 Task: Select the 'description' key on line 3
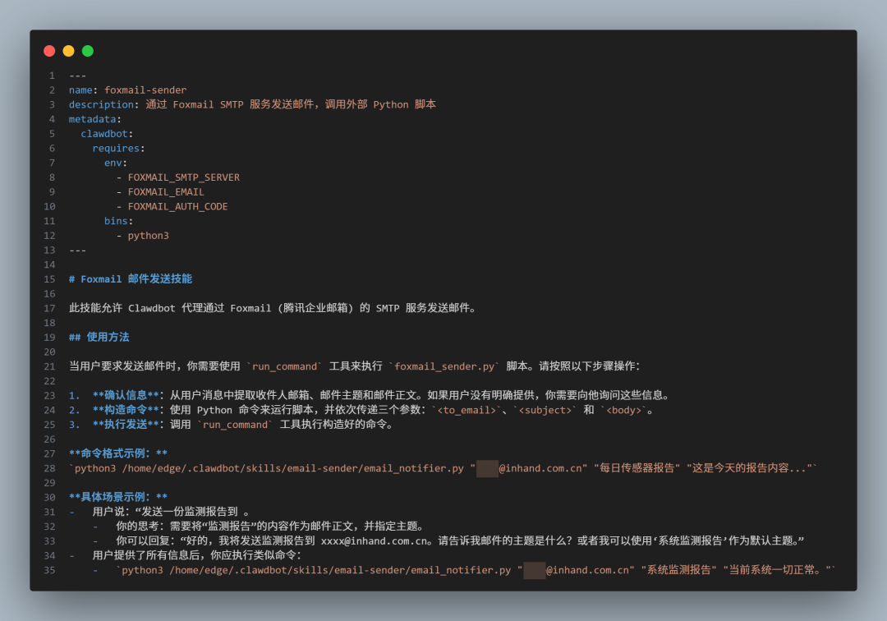click(x=101, y=104)
